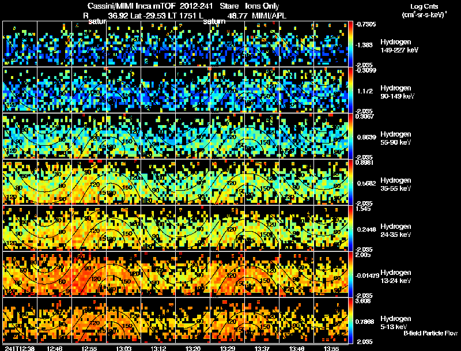461x351 pixels.
Task: Select the 12:55 time axis label
Action: (89, 348)
